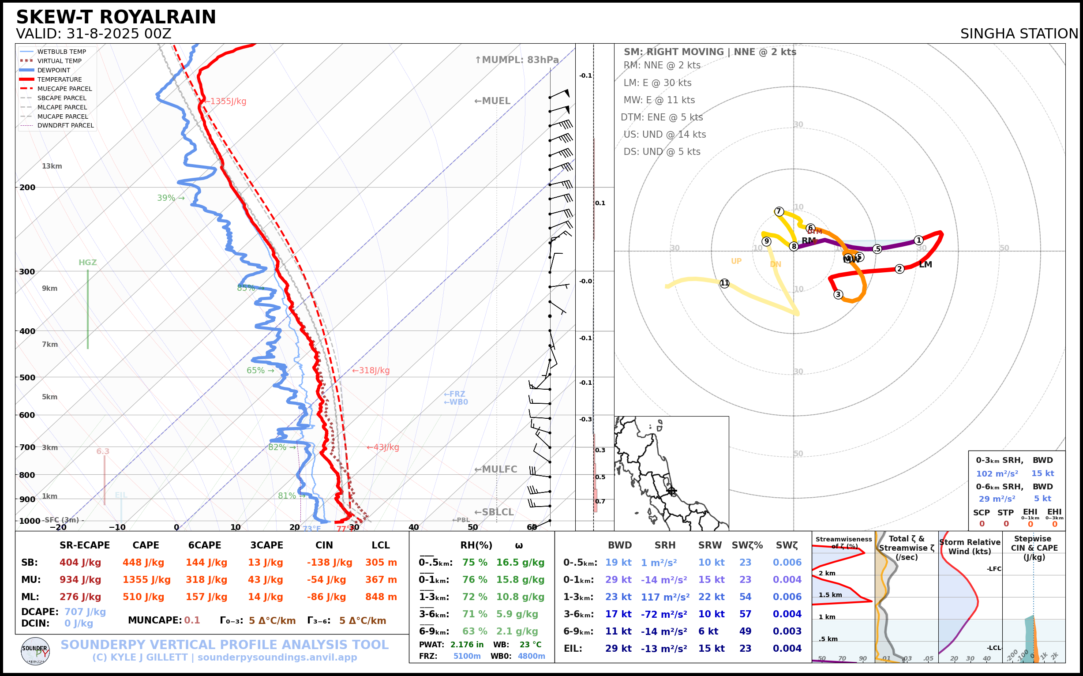1083x676 pixels.
Task: Click the Storm Relative Wind panel title
Action: coord(970,547)
